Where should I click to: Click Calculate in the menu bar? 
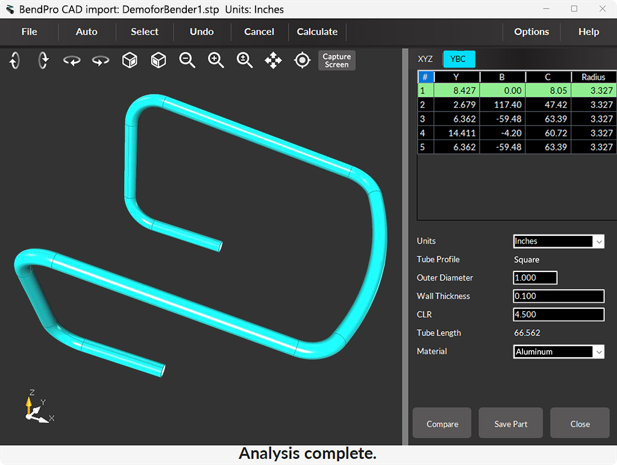coord(317,31)
